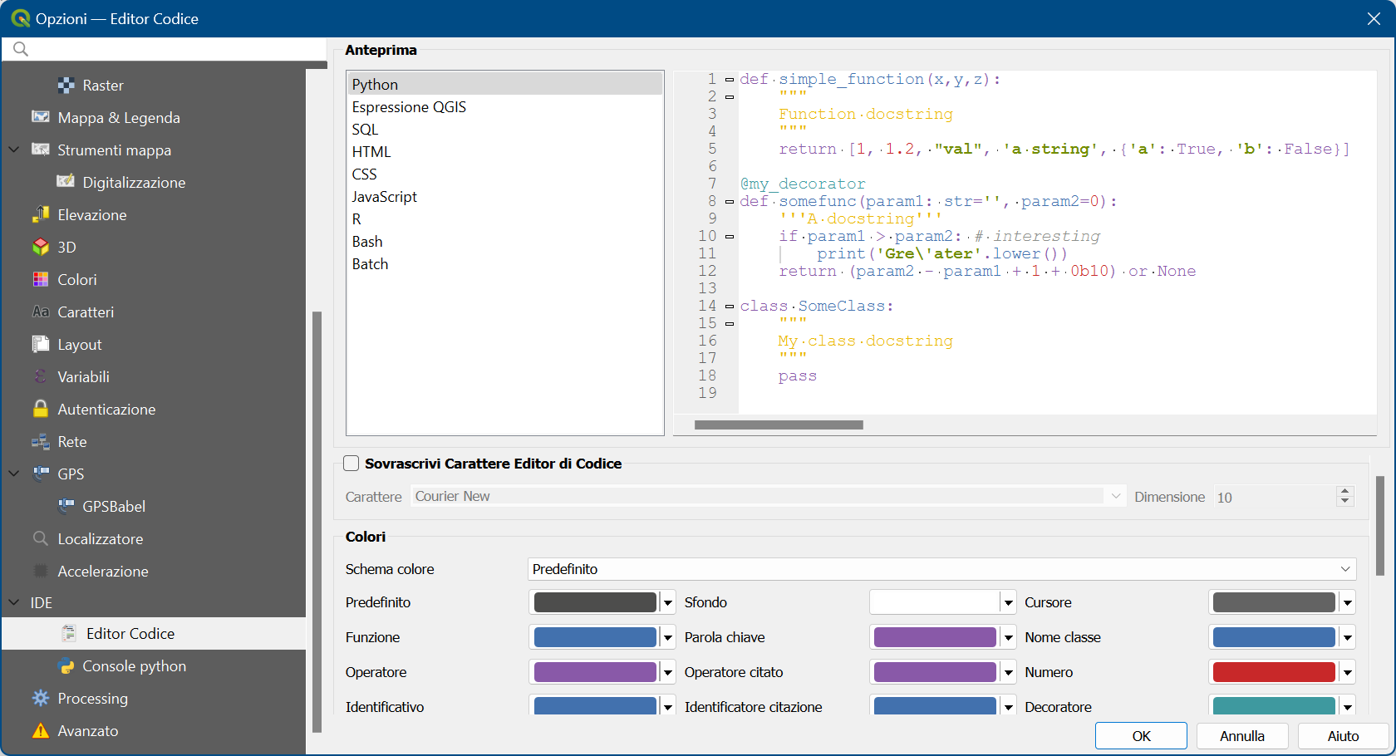Click the Strumenti mappa icon
The height and width of the screenshot is (756, 1396).
coord(41,150)
